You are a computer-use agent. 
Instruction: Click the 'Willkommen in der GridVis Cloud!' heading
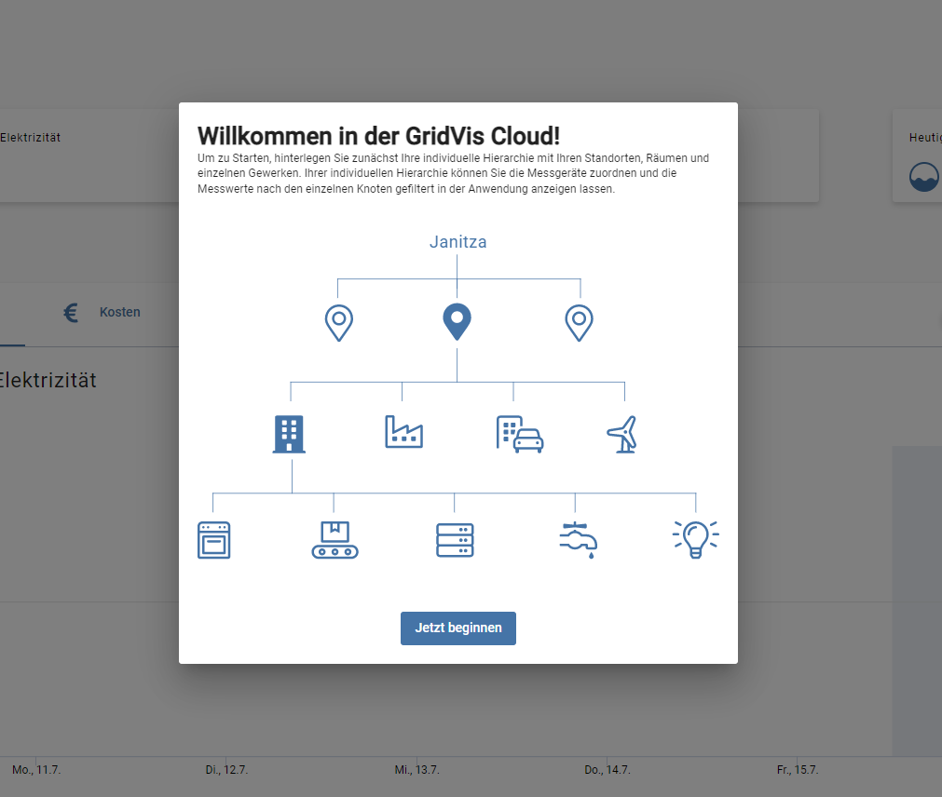pyautogui.click(x=378, y=135)
